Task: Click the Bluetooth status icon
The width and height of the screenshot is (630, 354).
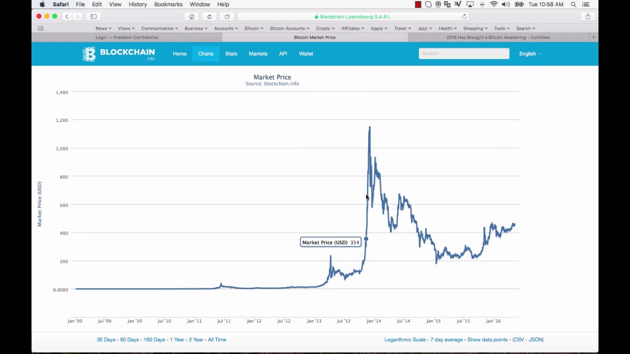Action: click(x=482, y=4)
